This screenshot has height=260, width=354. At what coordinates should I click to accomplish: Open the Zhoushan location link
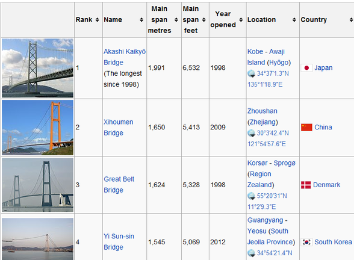[x=262, y=111]
